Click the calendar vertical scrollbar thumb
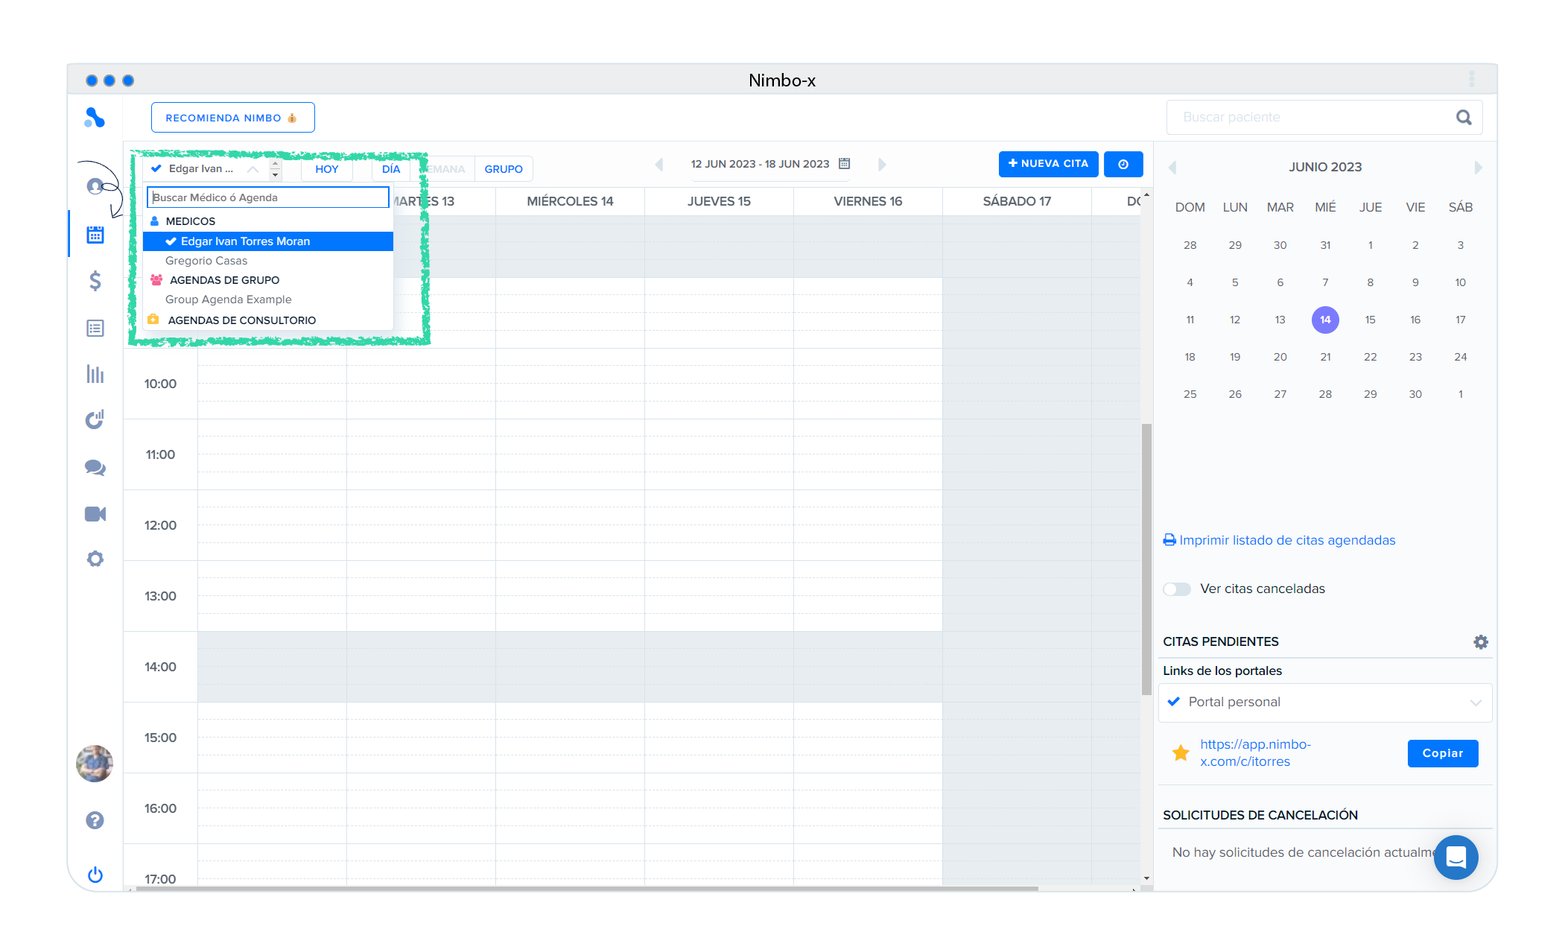The height and width of the screenshot is (932, 1565). tap(1146, 559)
